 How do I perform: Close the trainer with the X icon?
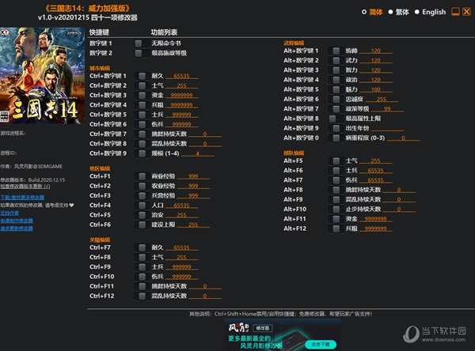coord(467,13)
